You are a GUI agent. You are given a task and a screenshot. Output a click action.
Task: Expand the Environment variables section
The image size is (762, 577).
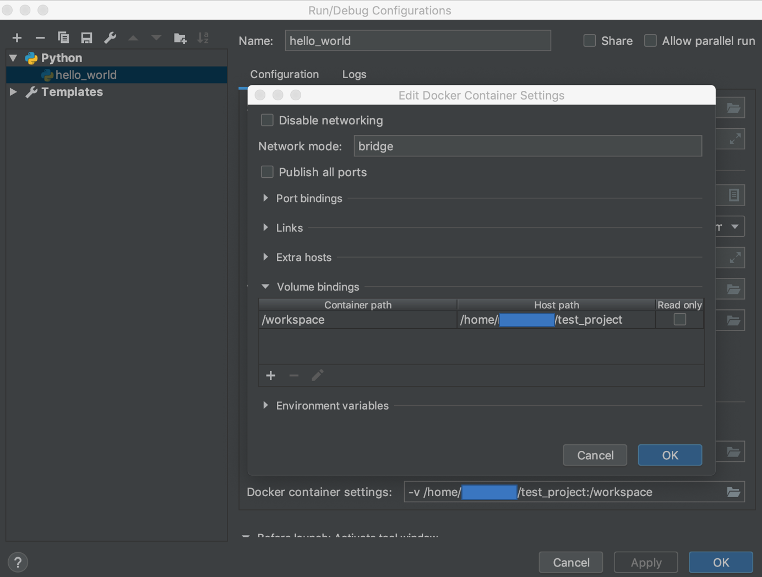pyautogui.click(x=265, y=405)
